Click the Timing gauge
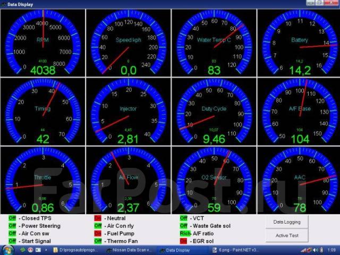 42,112
